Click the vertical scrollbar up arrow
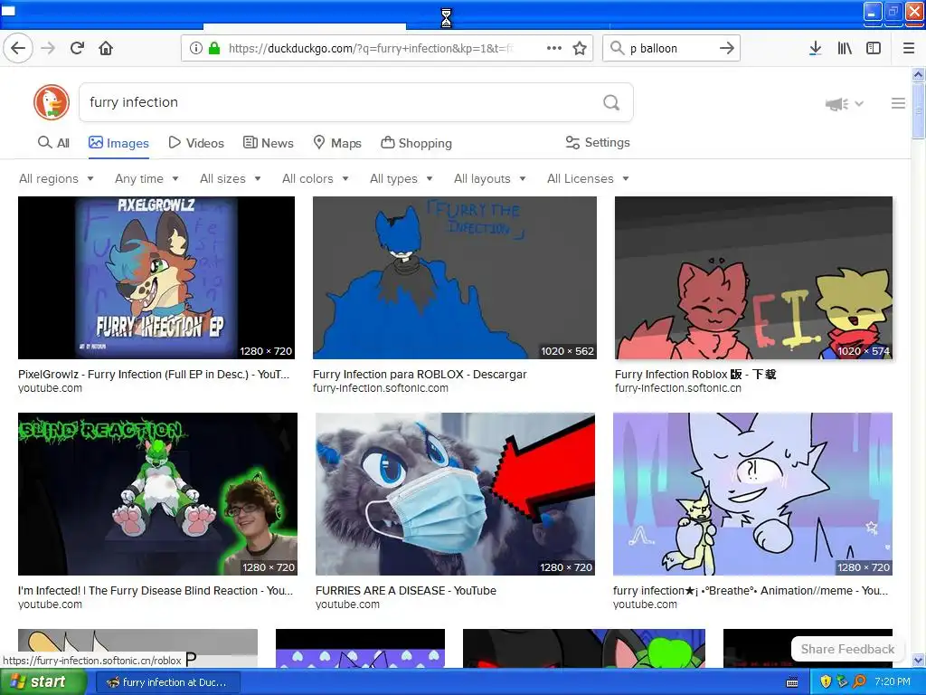Image resolution: width=926 pixels, height=695 pixels. (x=919, y=74)
